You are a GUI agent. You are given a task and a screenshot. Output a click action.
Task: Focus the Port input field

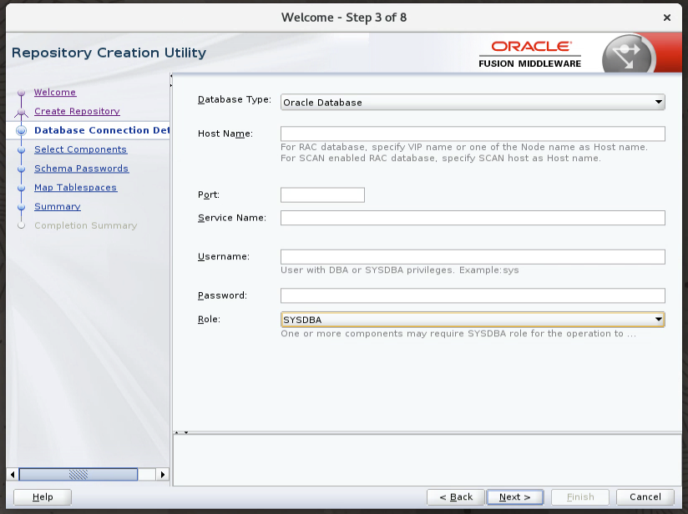322,195
